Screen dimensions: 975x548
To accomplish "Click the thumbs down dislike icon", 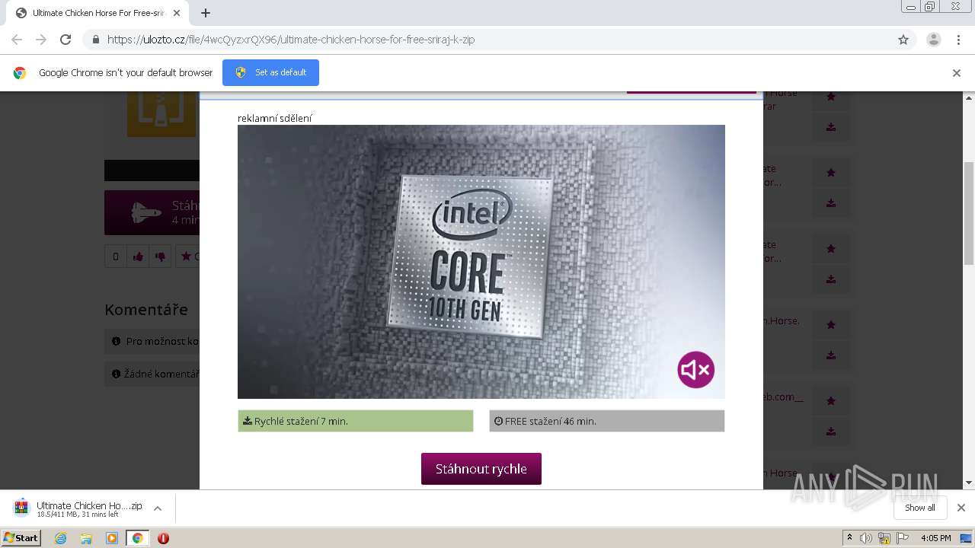I will click(160, 256).
